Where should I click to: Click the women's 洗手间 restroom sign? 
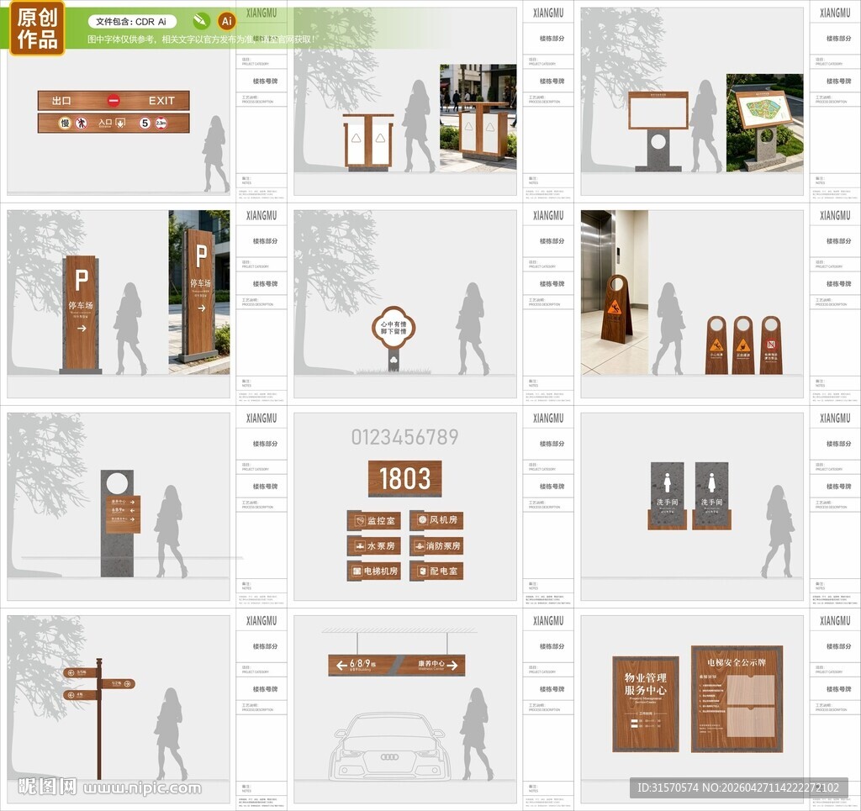[x=711, y=496]
